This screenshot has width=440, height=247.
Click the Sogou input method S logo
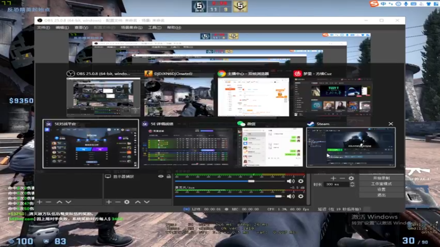374,4
